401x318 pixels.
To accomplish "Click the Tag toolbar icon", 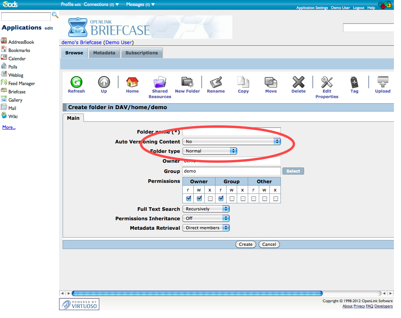I will click(354, 82).
